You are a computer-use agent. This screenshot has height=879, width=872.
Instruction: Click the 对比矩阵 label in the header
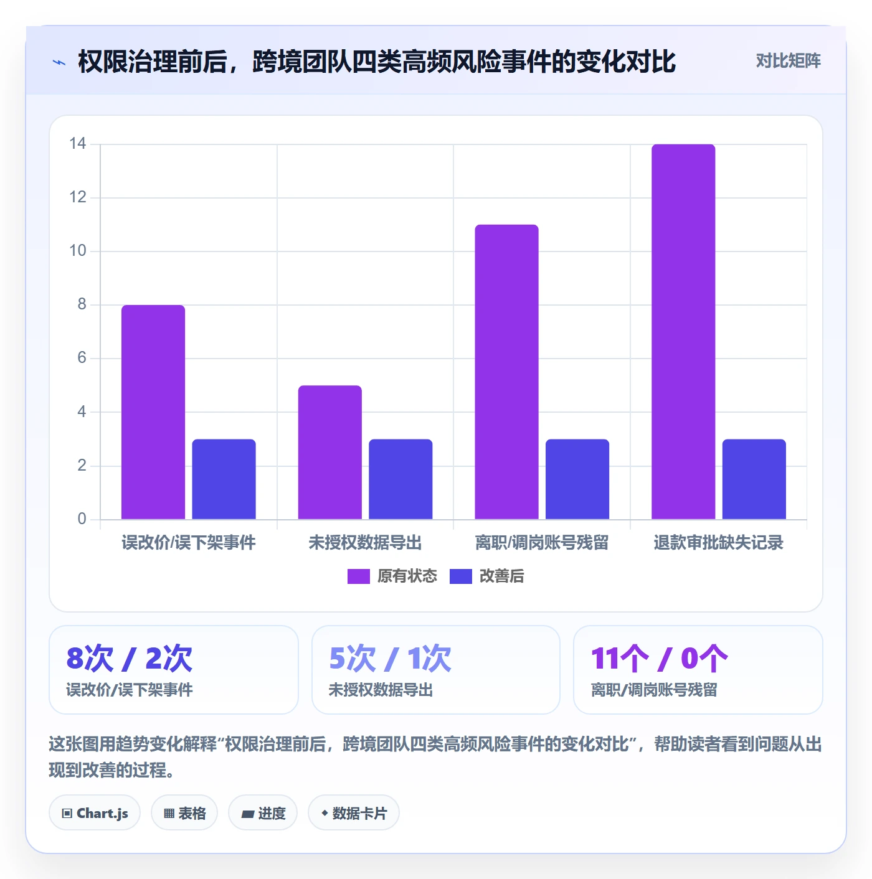tap(788, 61)
